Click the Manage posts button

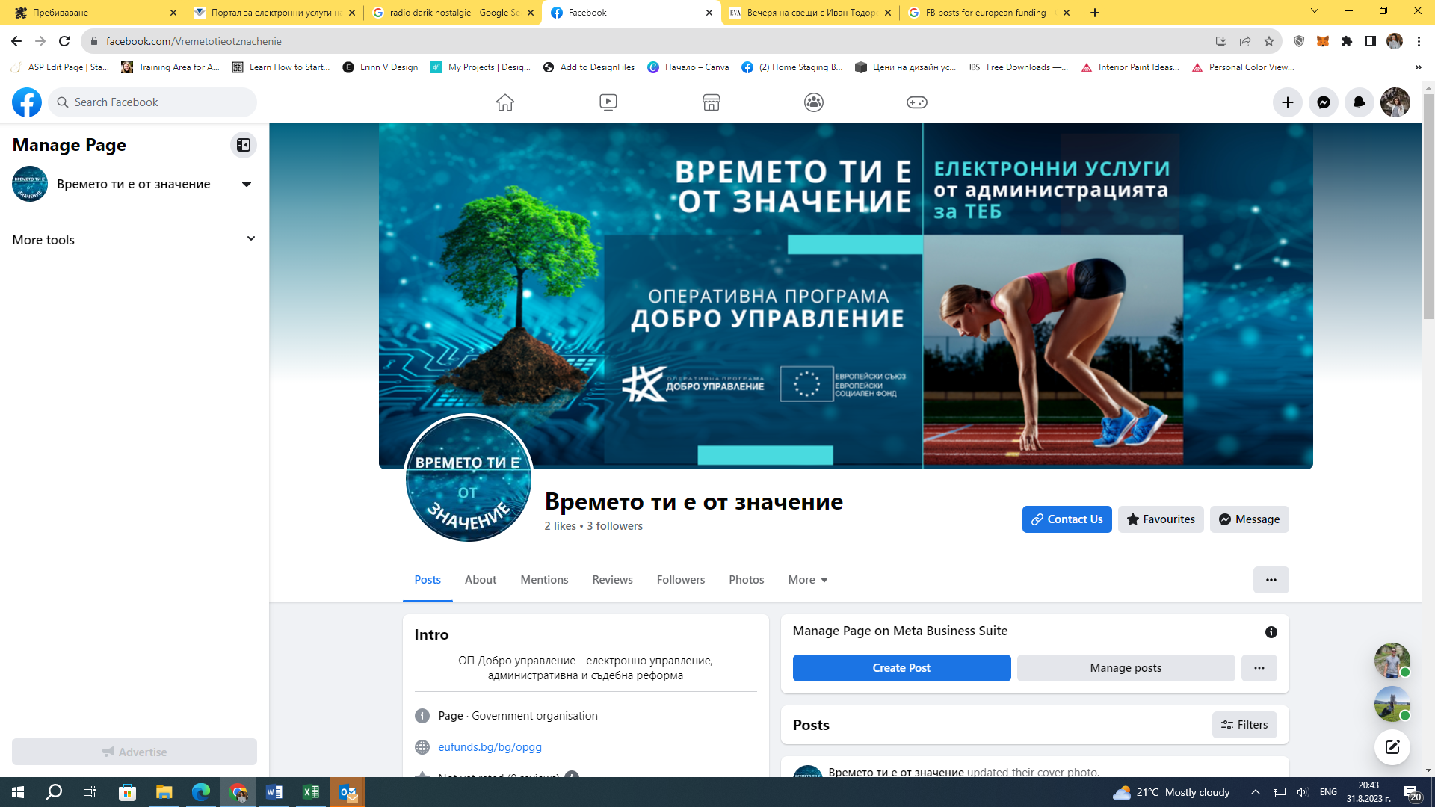(1126, 668)
